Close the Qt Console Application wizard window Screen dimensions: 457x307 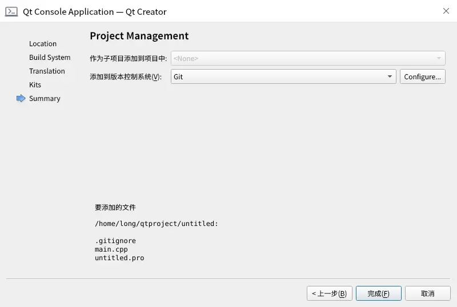[x=446, y=11]
